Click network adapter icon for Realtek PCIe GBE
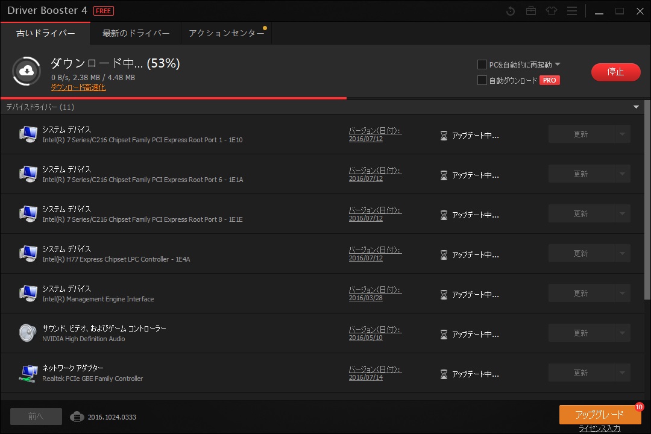The width and height of the screenshot is (651, 434). (28, 373)
